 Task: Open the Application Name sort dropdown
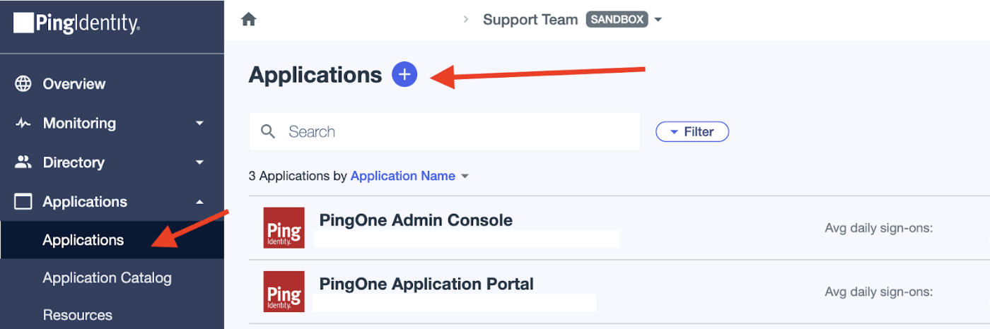(x=465, y=176)
